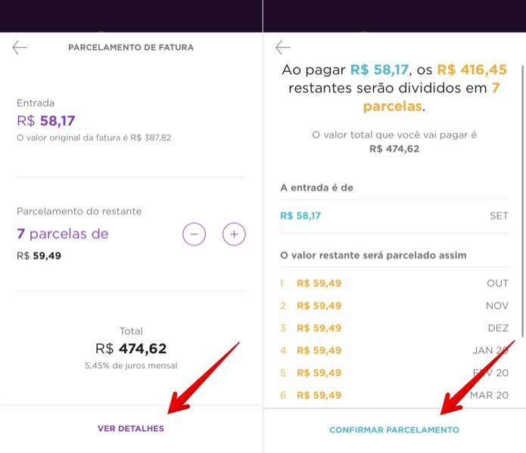Confirm with Confirmar Parcelamento button
The height and width of the screenshot is (453, 526).
click(x=394, y=430)
